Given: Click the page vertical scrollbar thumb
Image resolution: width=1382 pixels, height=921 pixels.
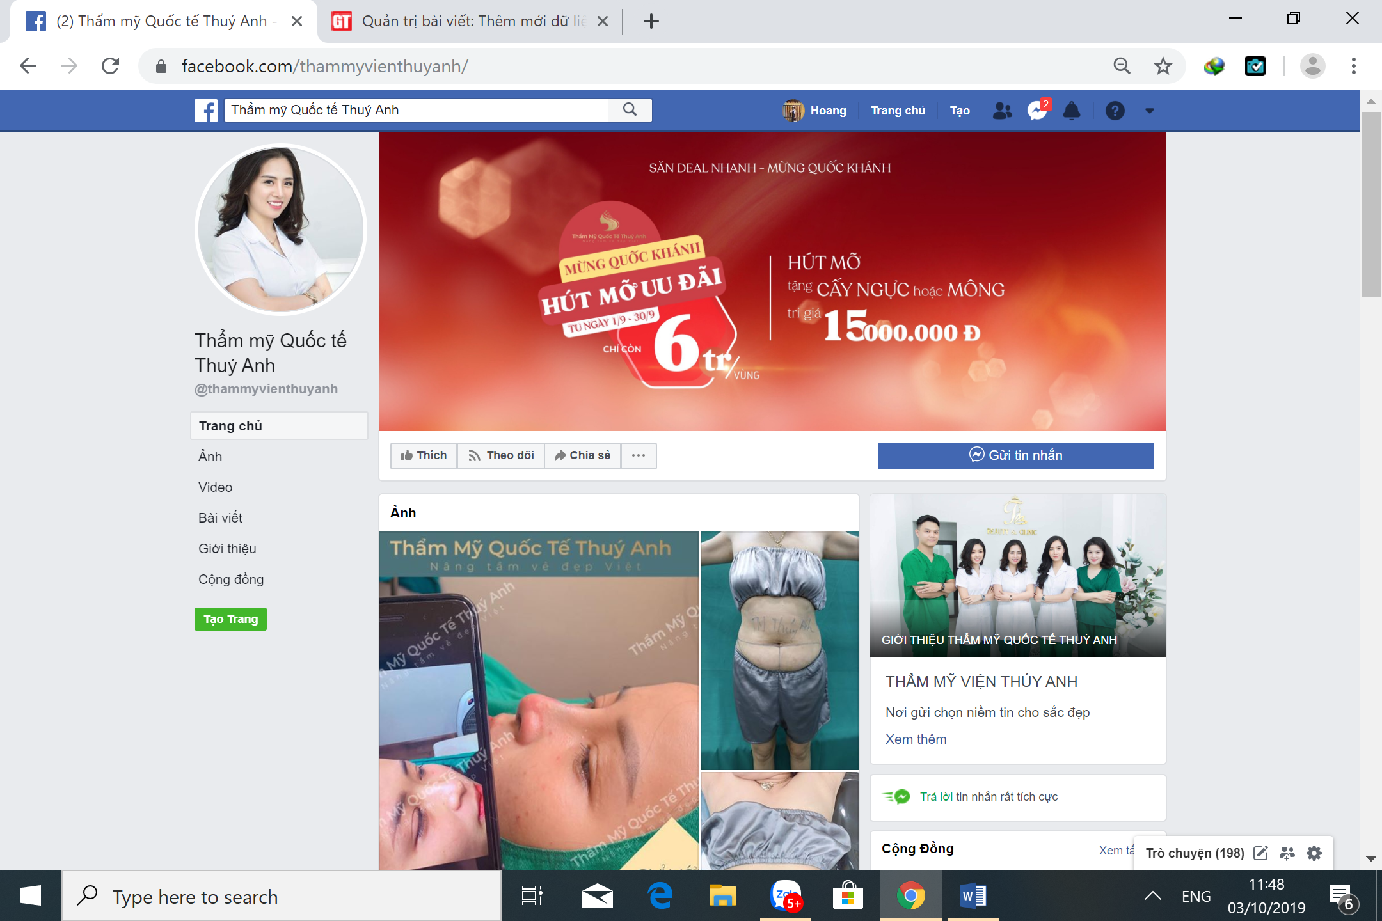Looking at the screenshot, I should click(1370, 205).
